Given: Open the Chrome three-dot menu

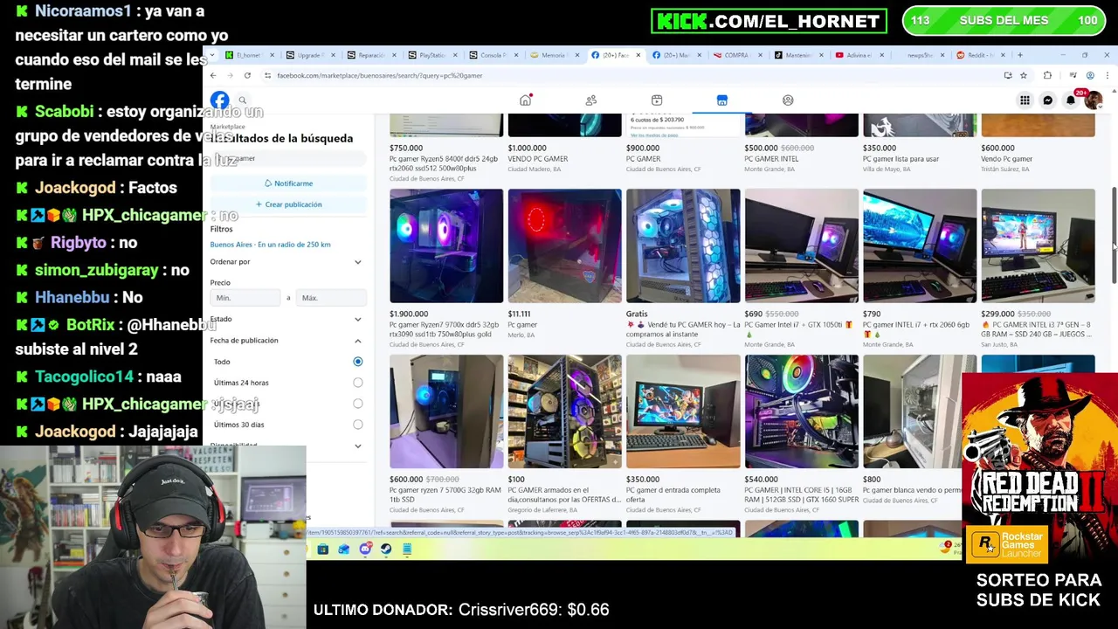Looking at the screenshot, I should (x=1106, y=75).
